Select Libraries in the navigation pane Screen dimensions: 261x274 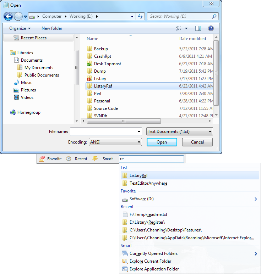coord(22,53)
